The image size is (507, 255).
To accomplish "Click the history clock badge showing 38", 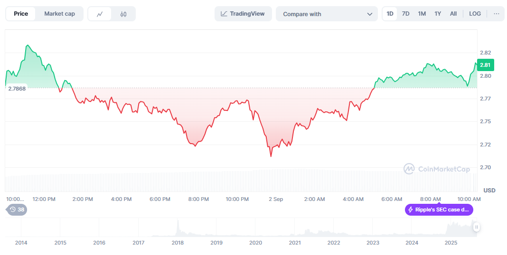I will pos(17,209).
